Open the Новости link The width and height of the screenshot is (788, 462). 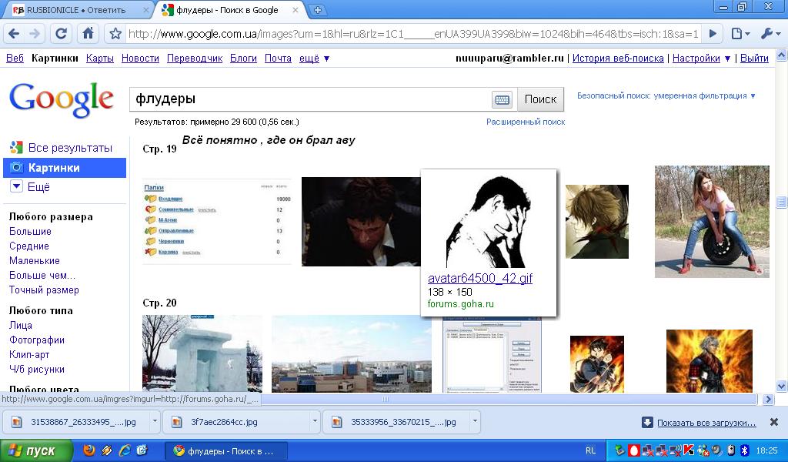[140, 59]
